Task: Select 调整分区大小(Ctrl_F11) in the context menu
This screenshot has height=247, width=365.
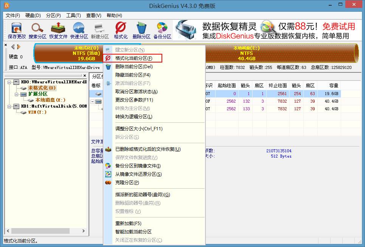Action: click(139, 129)
